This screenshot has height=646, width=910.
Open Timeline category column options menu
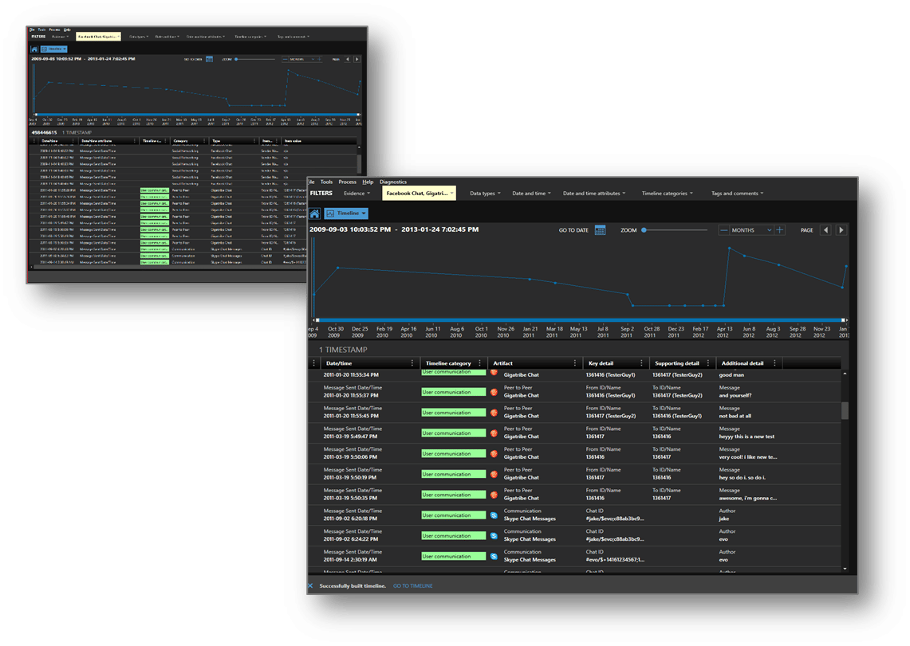tap(480, 363)
